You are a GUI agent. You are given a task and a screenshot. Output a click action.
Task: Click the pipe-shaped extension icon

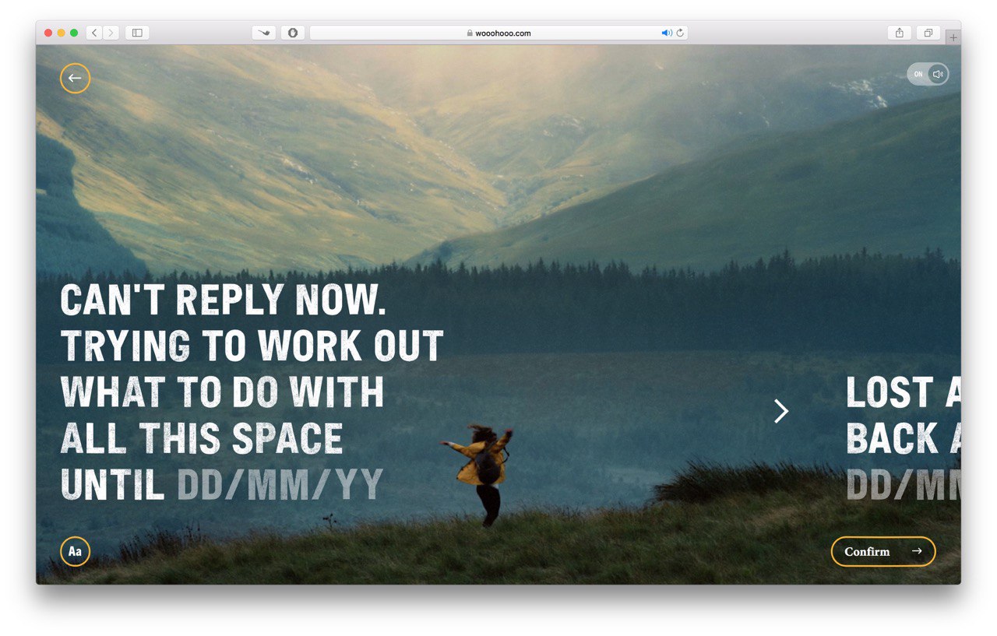click(x=264, y=33)
